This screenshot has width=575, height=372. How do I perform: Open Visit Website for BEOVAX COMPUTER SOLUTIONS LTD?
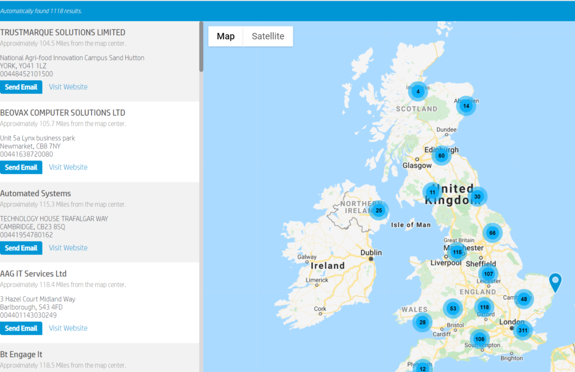(x=68, y=167)
